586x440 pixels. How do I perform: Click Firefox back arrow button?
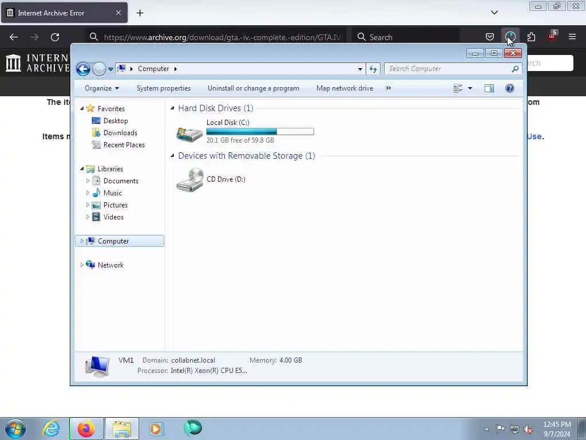[x=14, y=37]
